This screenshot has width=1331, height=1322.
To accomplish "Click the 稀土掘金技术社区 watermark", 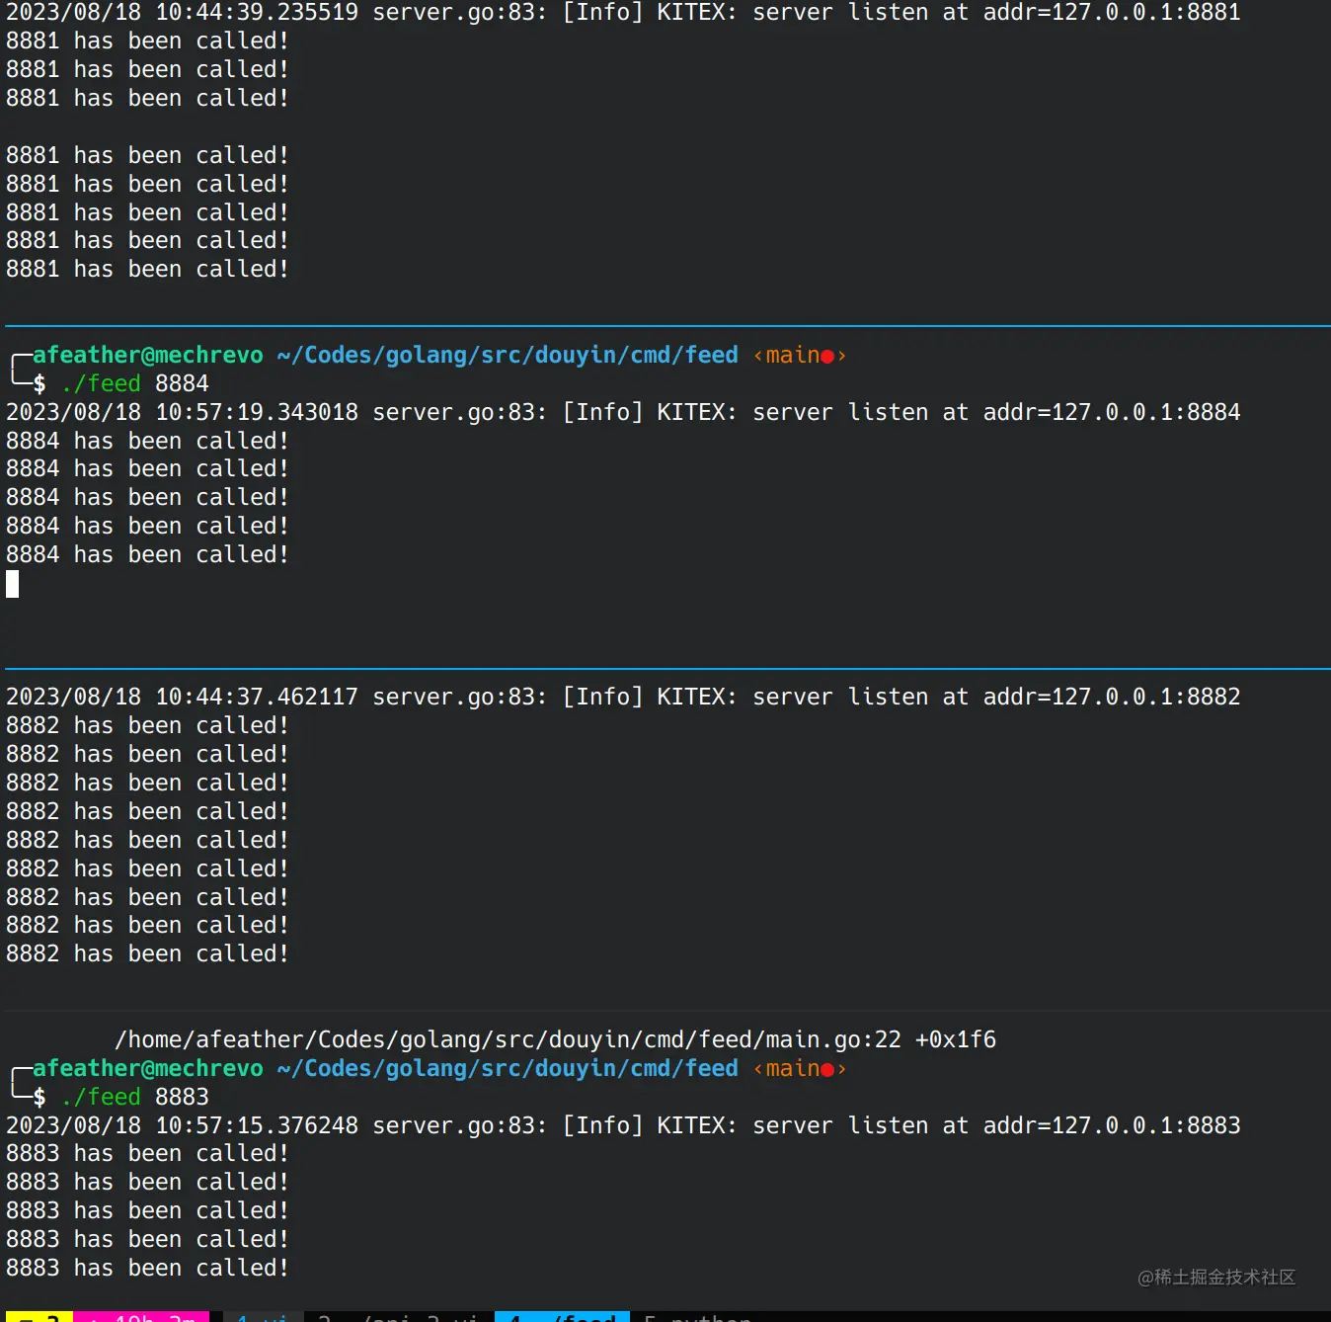I will point(1216,1278).
